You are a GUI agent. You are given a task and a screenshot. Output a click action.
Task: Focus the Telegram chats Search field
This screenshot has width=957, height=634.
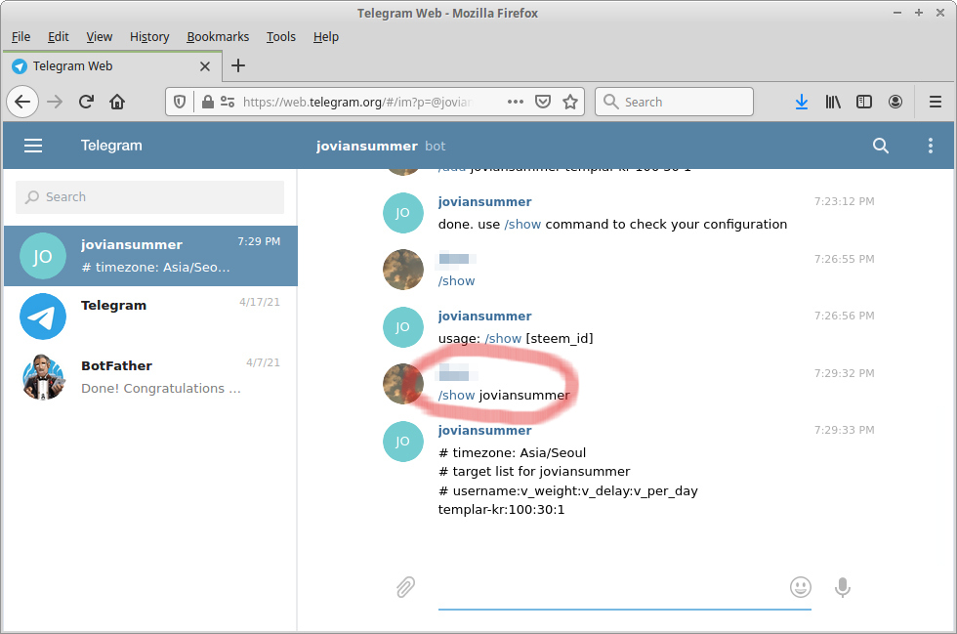coord(149,196)
